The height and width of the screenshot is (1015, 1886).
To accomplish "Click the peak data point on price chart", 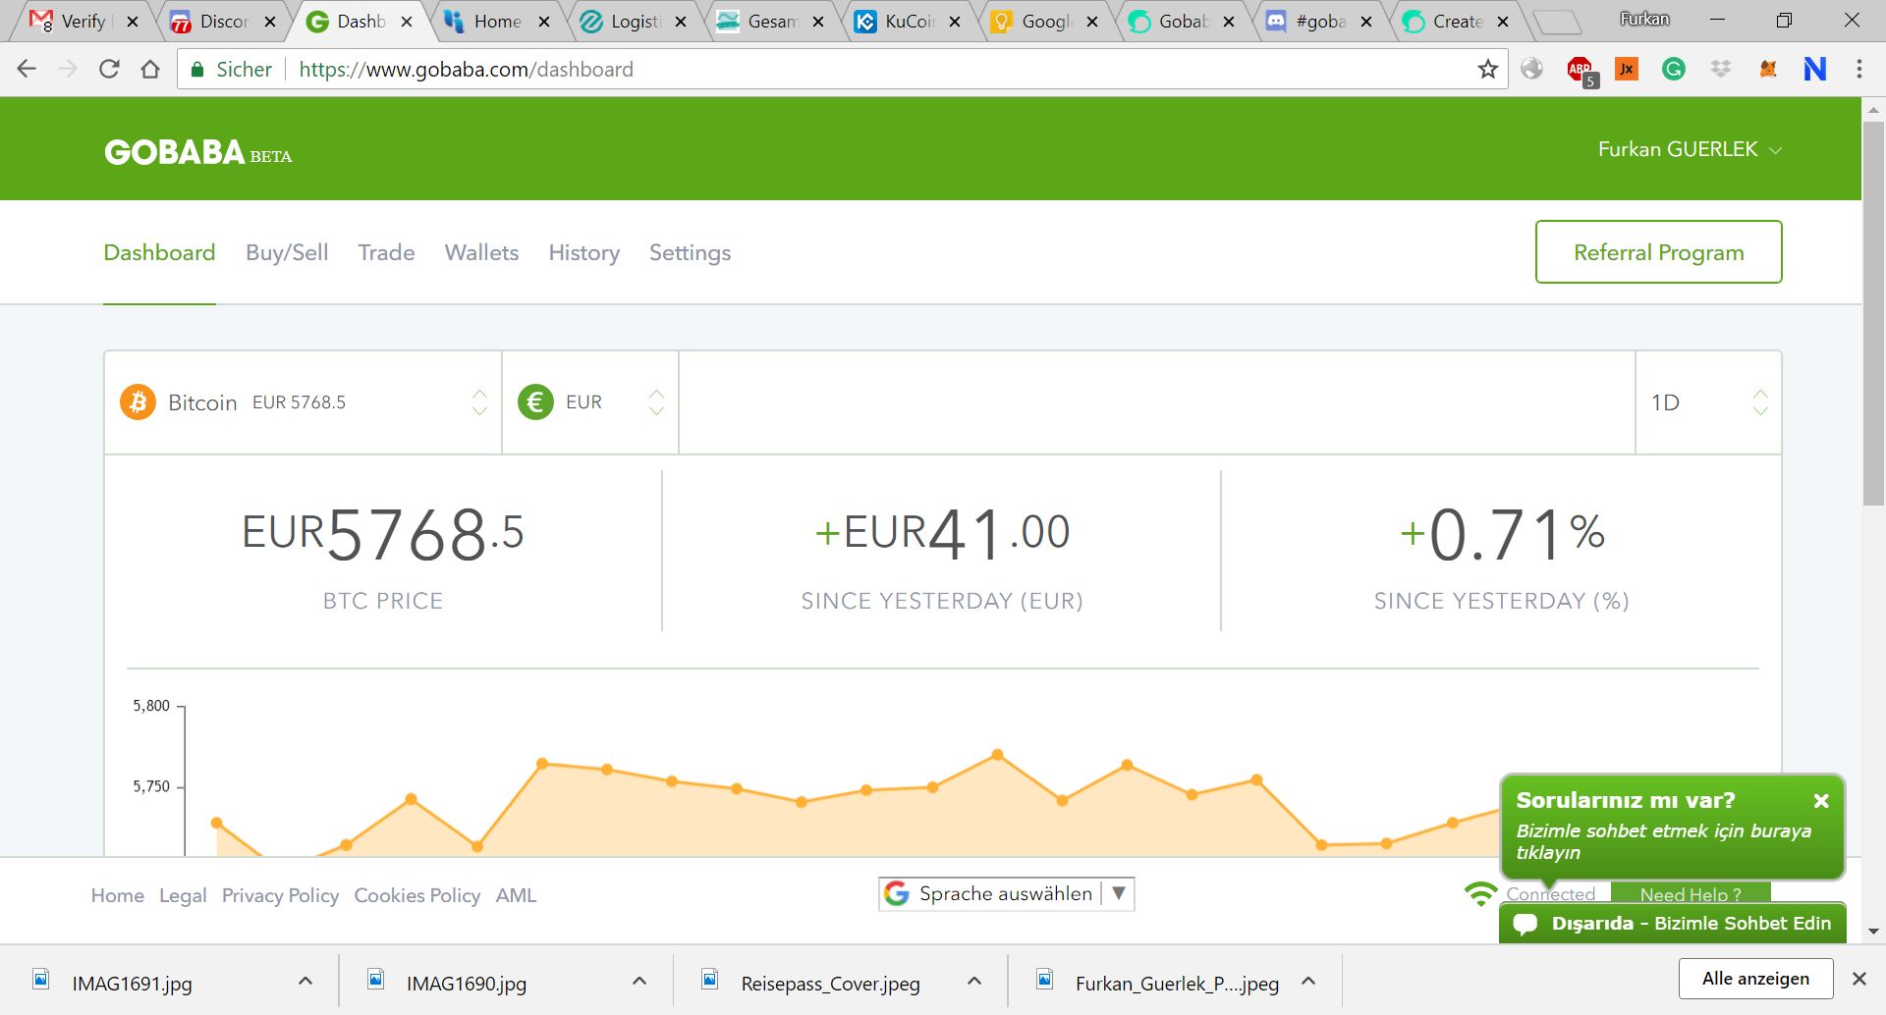I will coord(997,755).
